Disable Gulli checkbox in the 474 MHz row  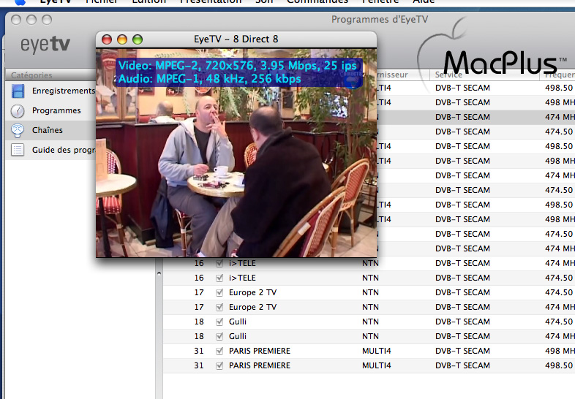pyautogui.click(x=219, y=336)
